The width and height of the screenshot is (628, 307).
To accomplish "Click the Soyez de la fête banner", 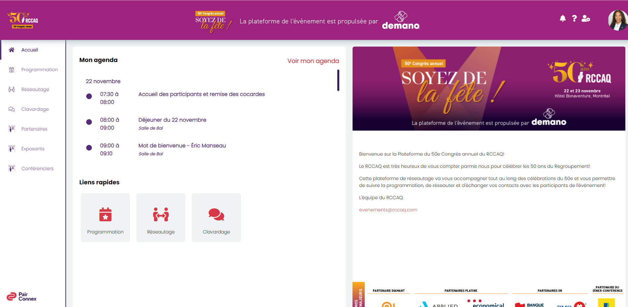I will click(x=489, y=88).
